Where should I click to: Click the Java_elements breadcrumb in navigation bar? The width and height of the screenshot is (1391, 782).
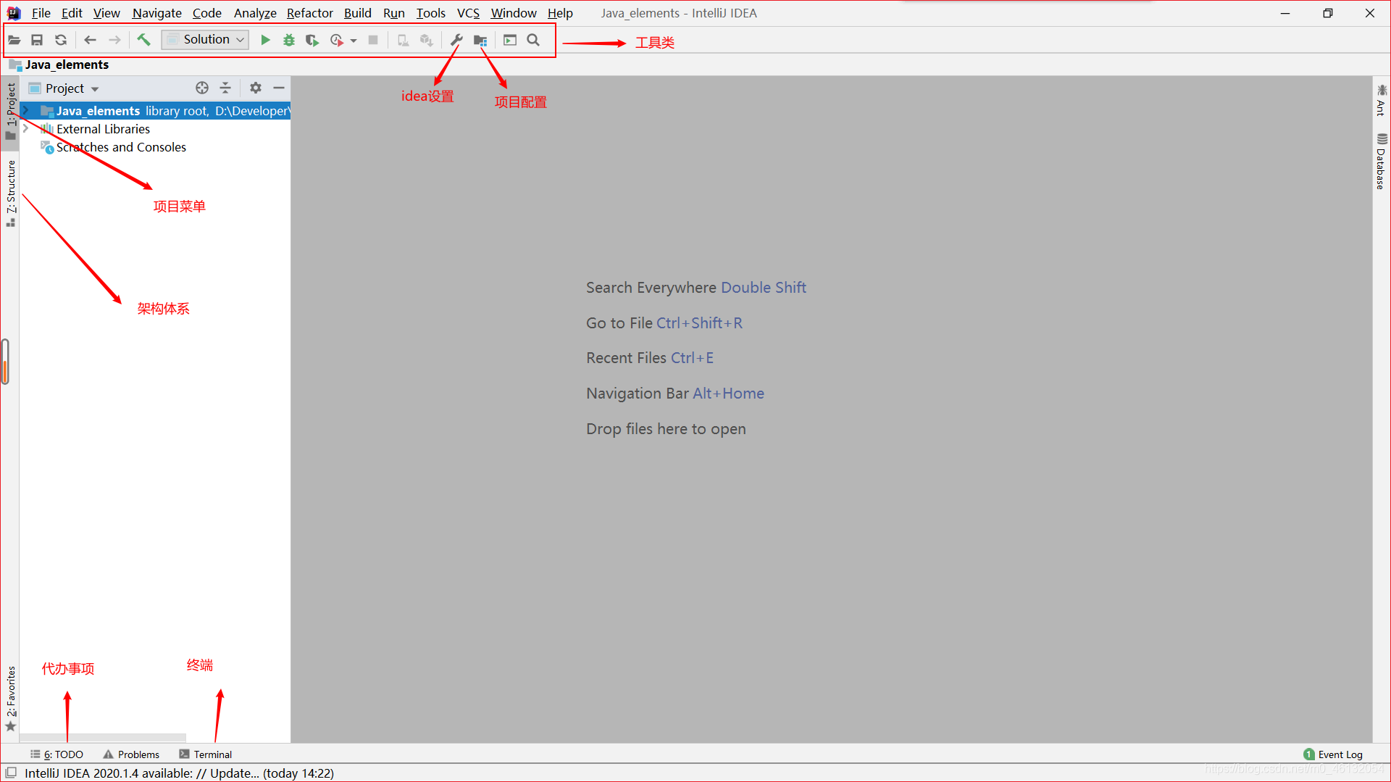(x=59, y=65)
